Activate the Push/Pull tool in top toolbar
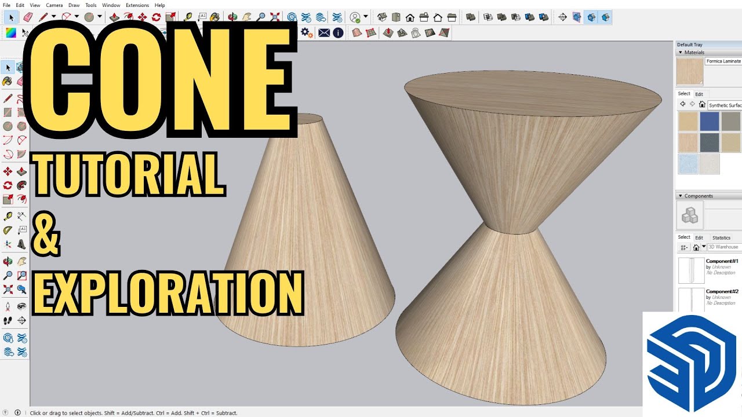 point(114,17)
